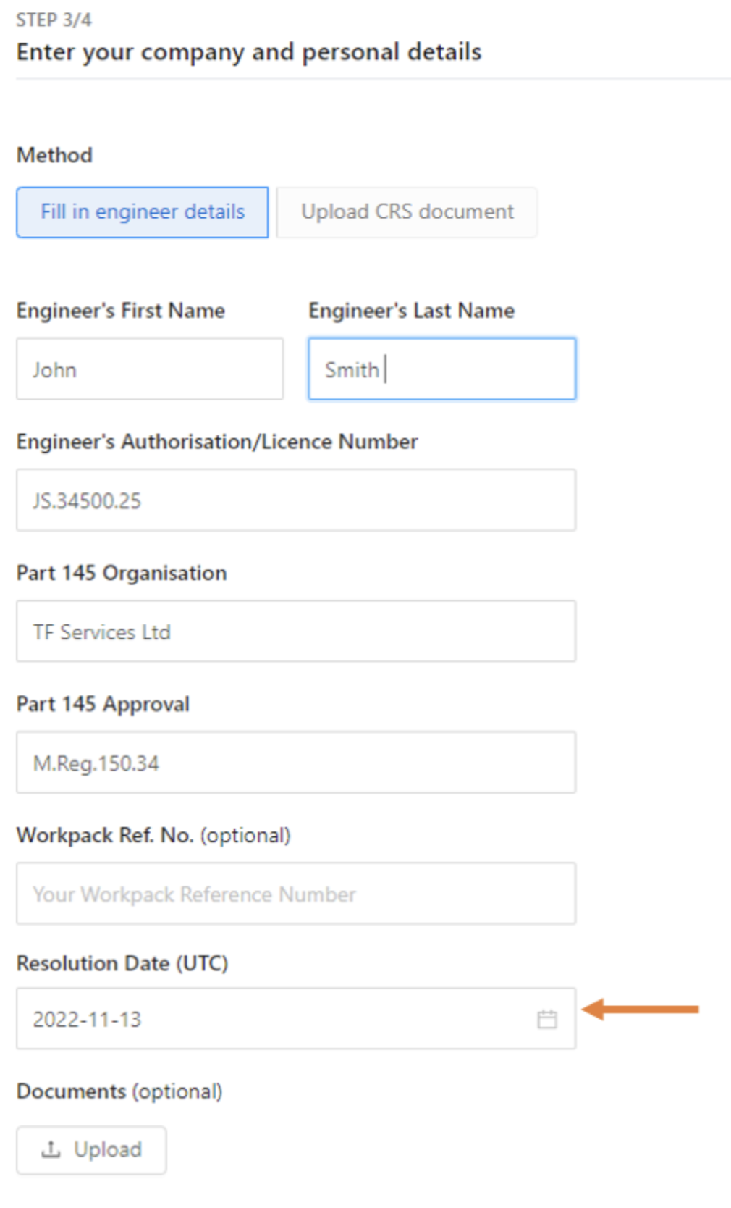Click the 'Engineer's First Name' label
Screen dimensions: 731x1208
[121, 311]
